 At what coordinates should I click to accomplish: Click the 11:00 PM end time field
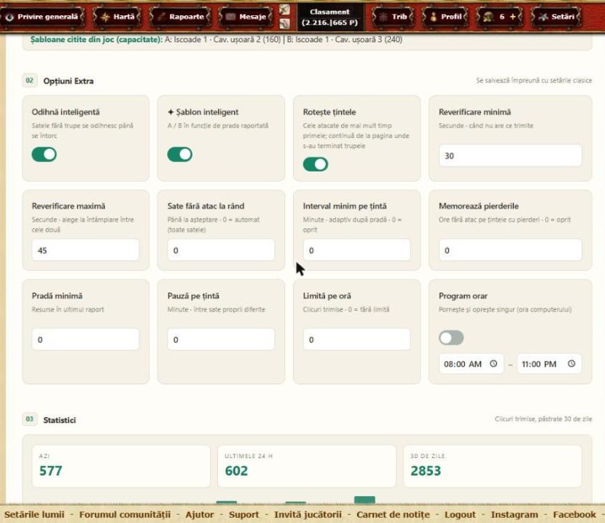pos(549,363)
